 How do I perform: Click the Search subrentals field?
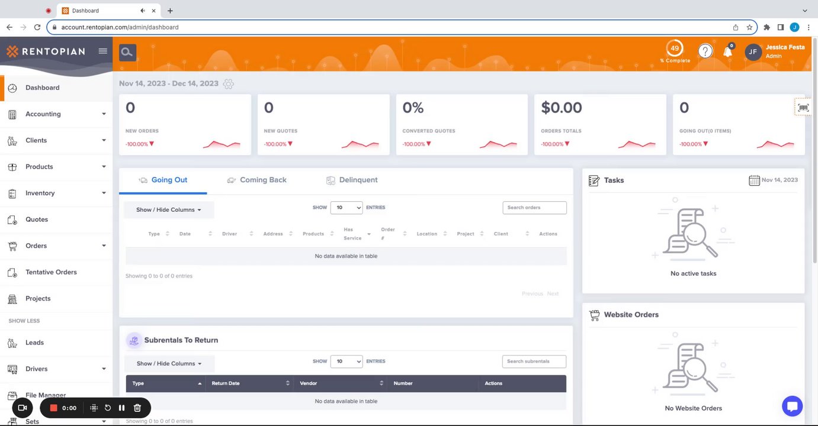point(534,362)
